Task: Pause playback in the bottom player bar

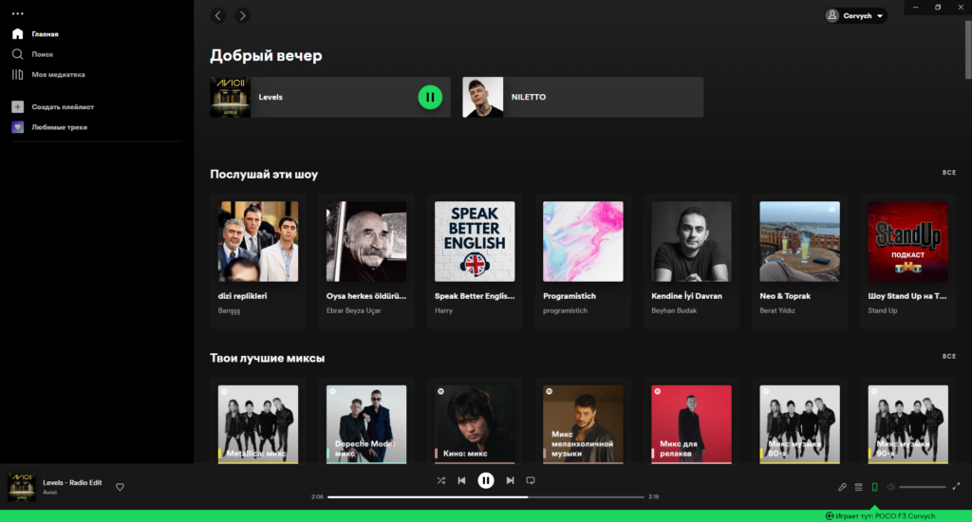Action: [x=485, y=480]
